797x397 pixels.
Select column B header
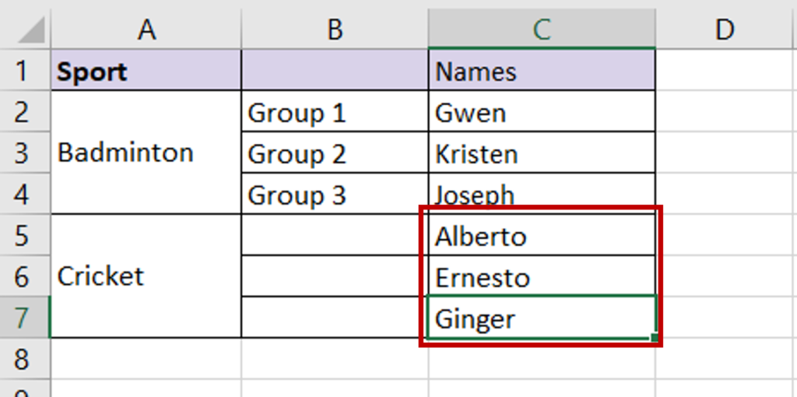(335, 30)
